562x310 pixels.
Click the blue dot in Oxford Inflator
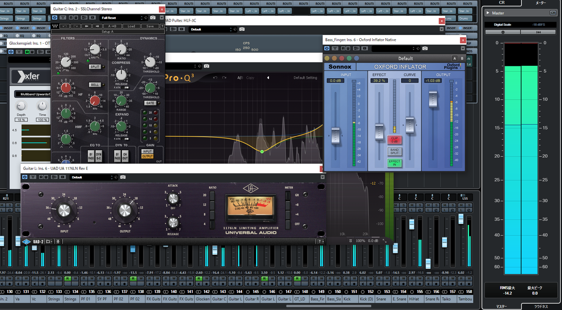click(357, 58)
